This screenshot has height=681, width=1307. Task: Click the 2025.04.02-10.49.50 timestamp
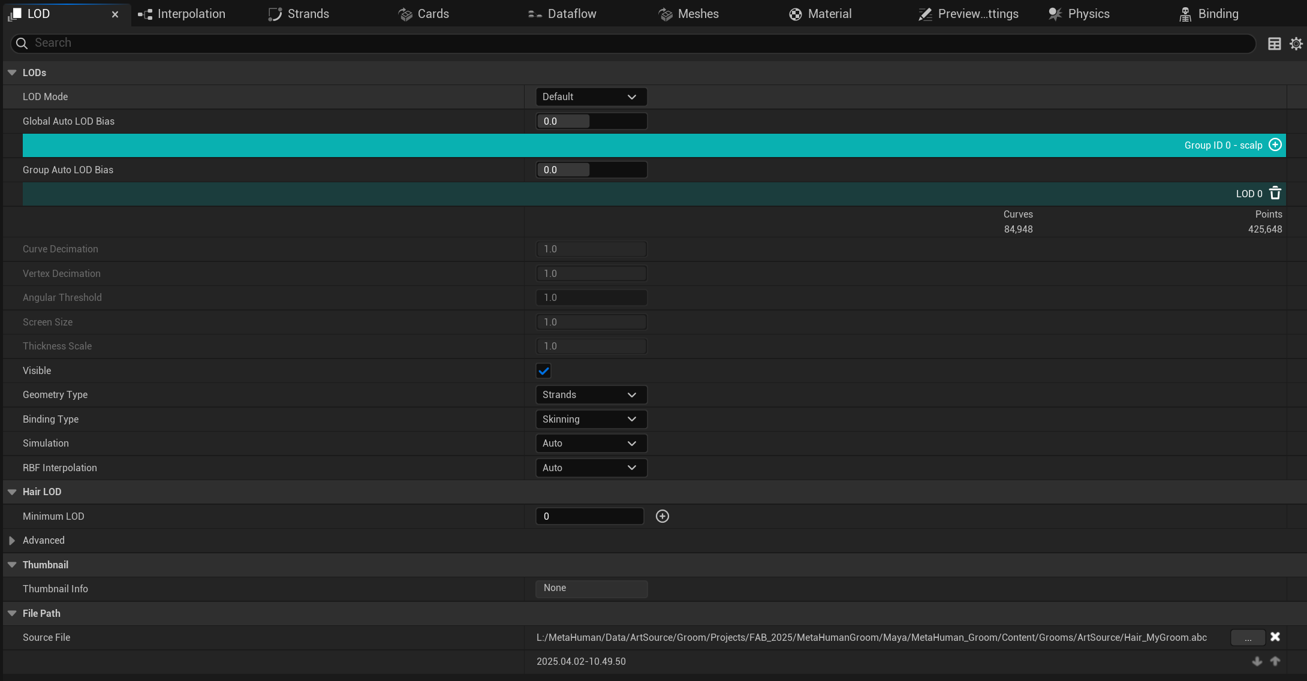(x=581, y=661)
